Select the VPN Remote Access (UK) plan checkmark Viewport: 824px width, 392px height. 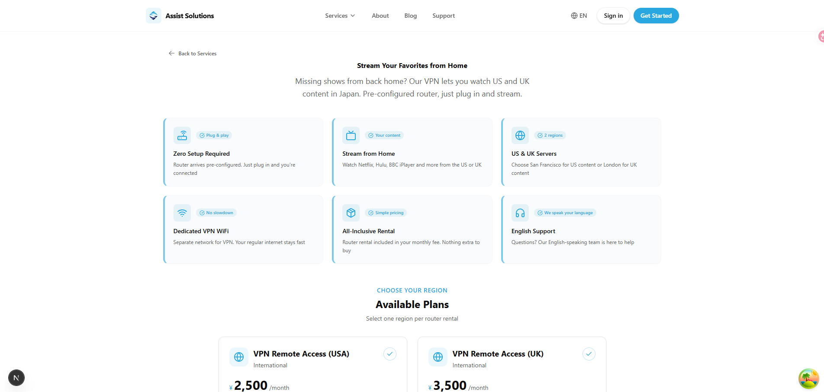(589, 354)
